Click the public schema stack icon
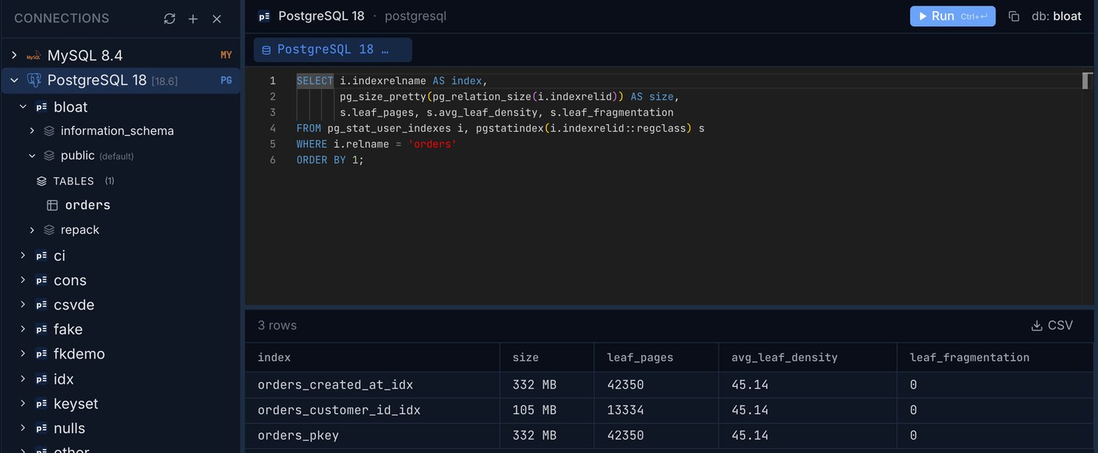The image size is (1098, 453). (x=49, y=156)
